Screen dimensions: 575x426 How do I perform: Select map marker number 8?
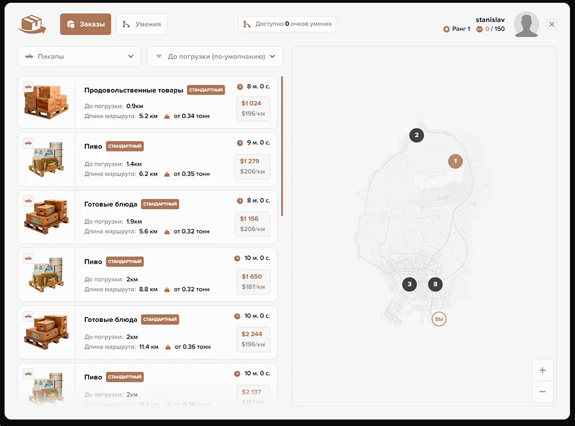435,284
